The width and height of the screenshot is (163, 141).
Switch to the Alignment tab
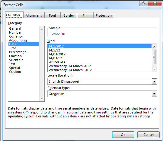34,15
